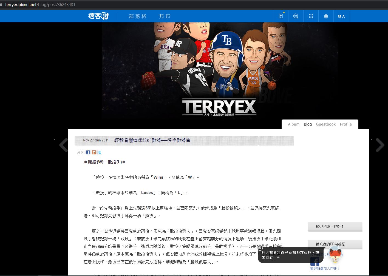
Task: Click the bold word Wins in text
Action: [x=158, y=177]
